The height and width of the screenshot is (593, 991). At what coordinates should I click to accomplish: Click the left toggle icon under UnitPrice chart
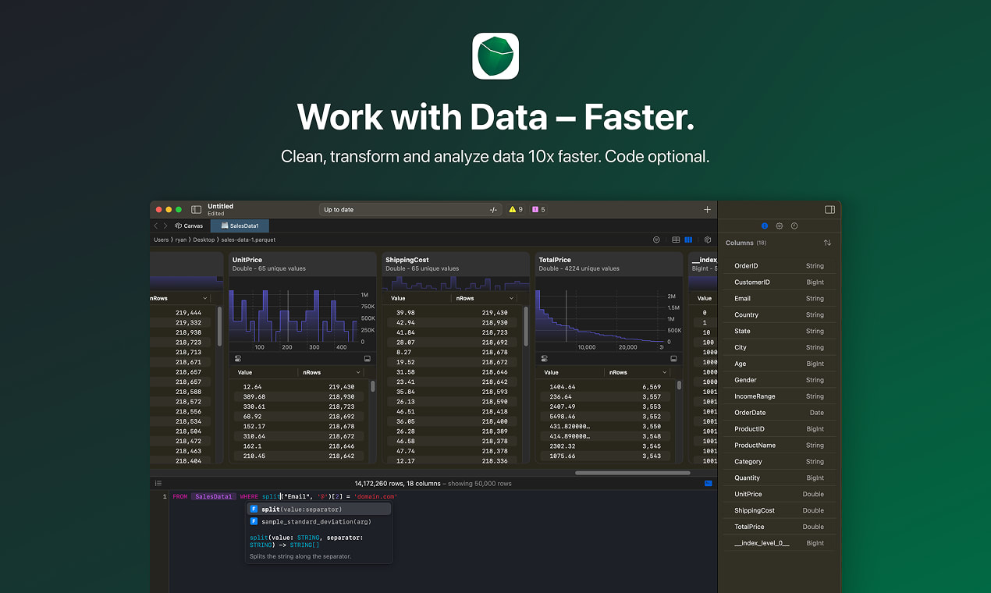point(237,359)
